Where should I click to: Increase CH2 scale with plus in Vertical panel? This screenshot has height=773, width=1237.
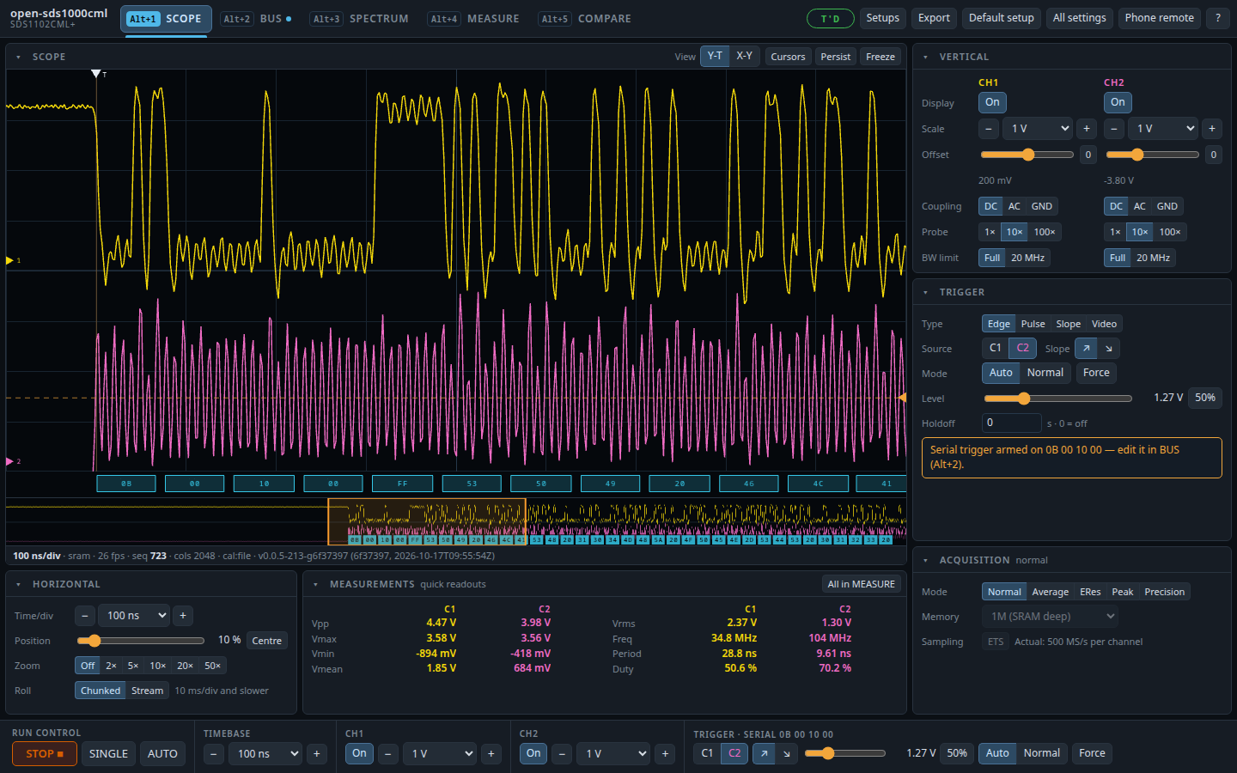(1212, 129)
